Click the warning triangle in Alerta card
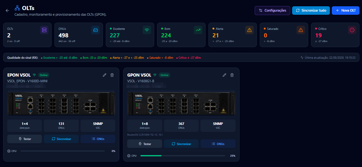362x167 pixels. pos(249,30)
